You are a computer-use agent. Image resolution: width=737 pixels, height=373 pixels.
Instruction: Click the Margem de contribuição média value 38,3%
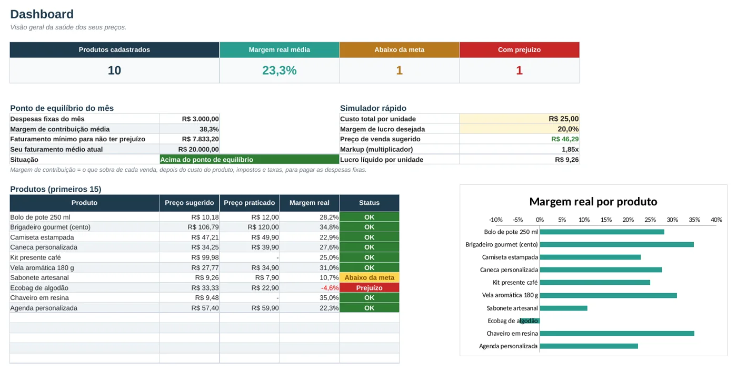point(190,129)
